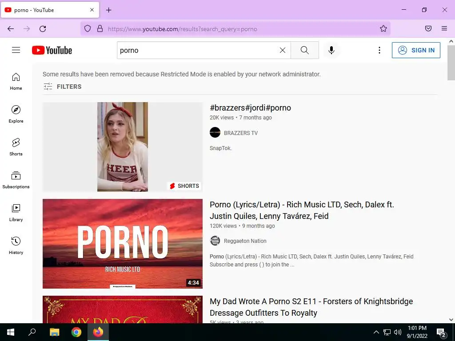Viewport: 455px width, 341px height.
Task: Clear the search box with the X
Action: point(282,50)
